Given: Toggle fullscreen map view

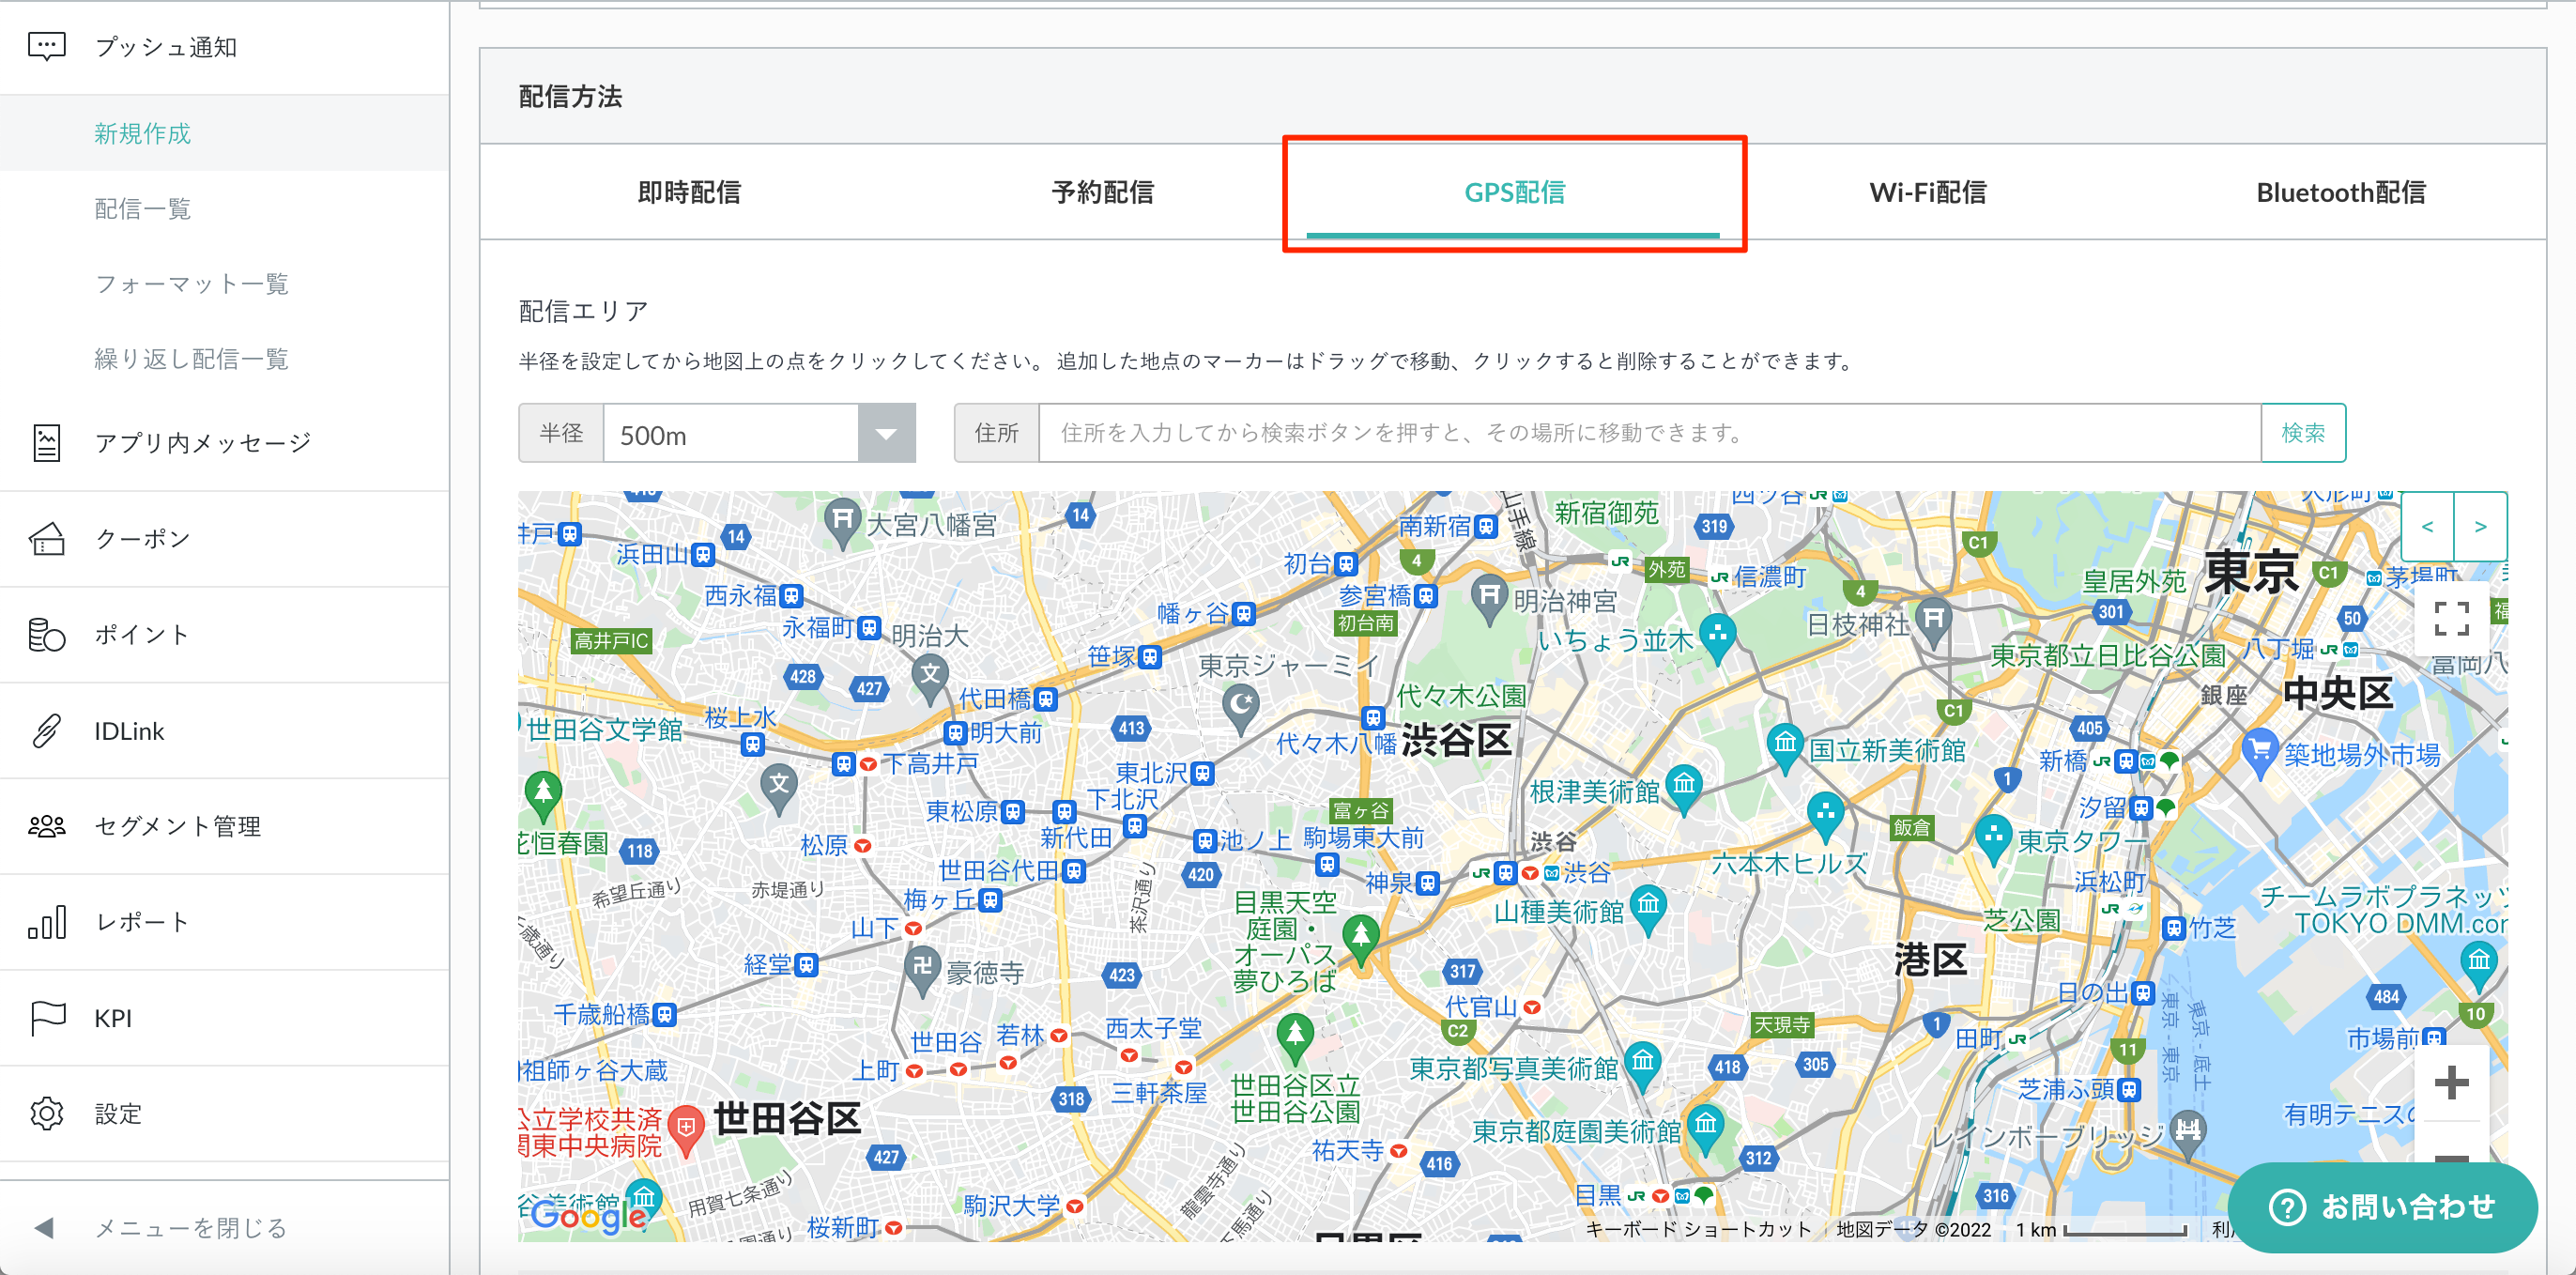Looking at the screenshot, I should click(2451, 619).
